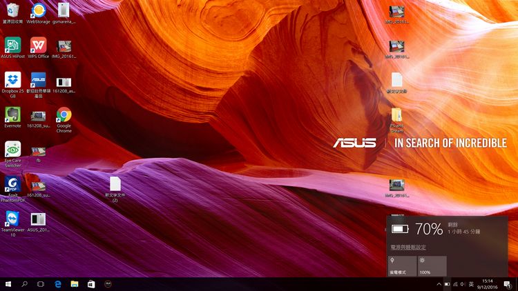This screenshot has width=518, height=291.
Task: Open Action Center notifications icon
Action: click(x=508, y=284)
